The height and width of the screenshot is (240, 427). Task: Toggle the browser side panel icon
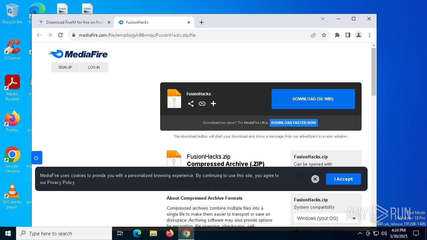point(348,35)
